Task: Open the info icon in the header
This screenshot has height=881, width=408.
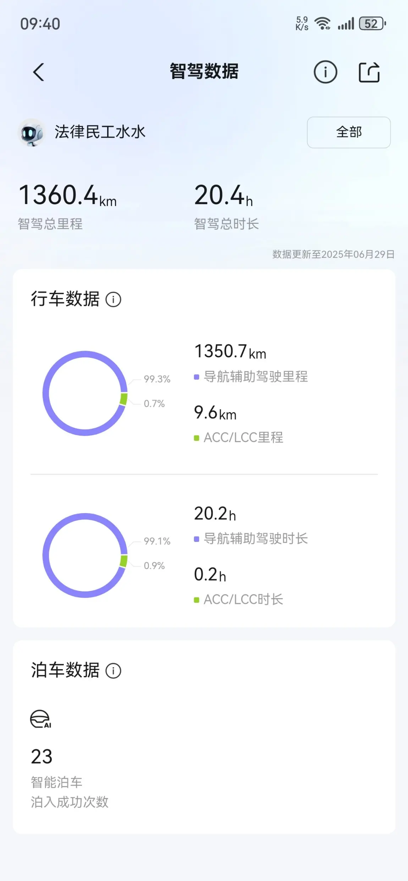Action: (x=325, y=72)
